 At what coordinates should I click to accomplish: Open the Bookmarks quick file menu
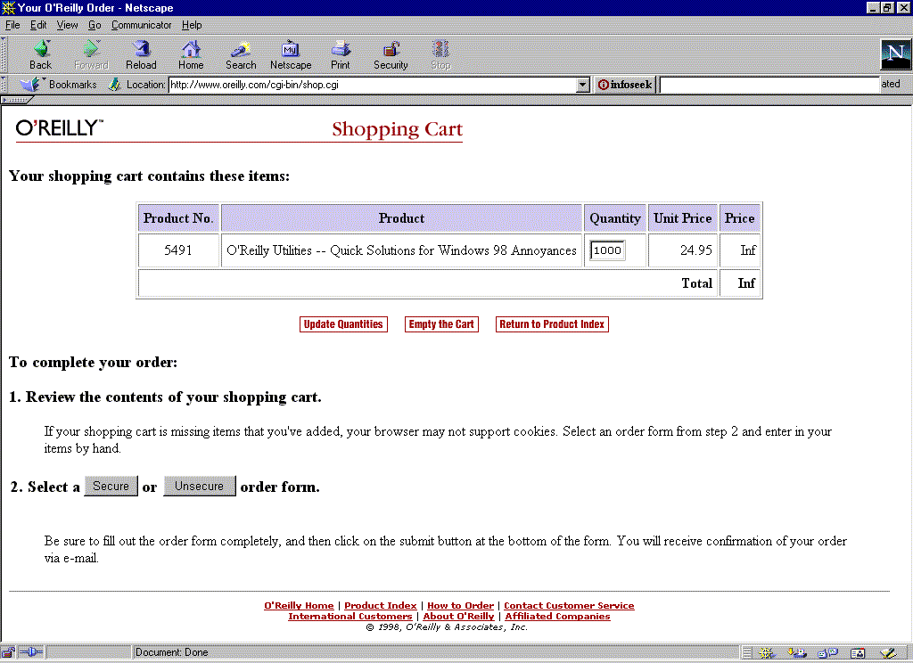point(58,85)
